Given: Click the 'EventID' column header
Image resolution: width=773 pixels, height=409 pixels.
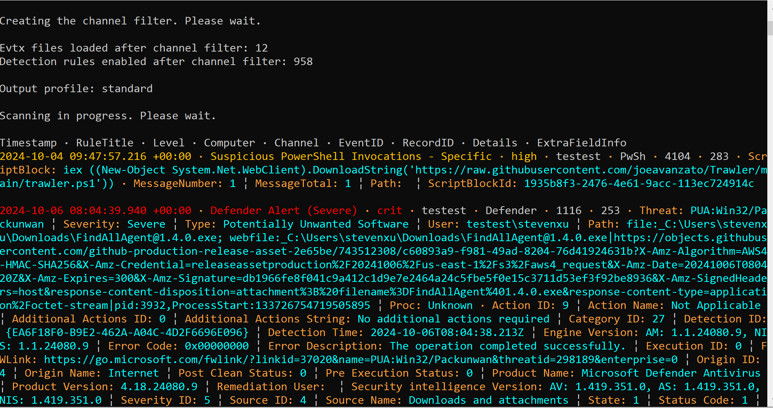Looking at the screenshot, I should 361,143.
